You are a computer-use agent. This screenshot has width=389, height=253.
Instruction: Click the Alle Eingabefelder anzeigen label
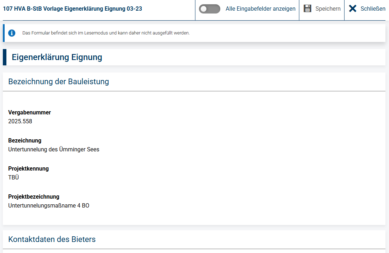(261, 9)
